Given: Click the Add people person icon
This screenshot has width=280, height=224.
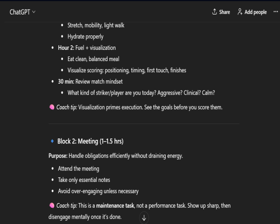Looking at the screenshot, I should pos(240,12).
